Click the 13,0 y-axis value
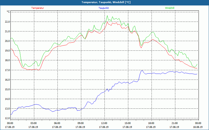Image resolution: width=209 pixels, height=130 pixels. (7, 109)
